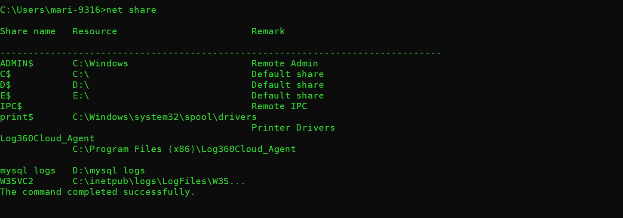Click the 'net share' command text
This screenshot has width=623, height=218.
coord(131,10)
